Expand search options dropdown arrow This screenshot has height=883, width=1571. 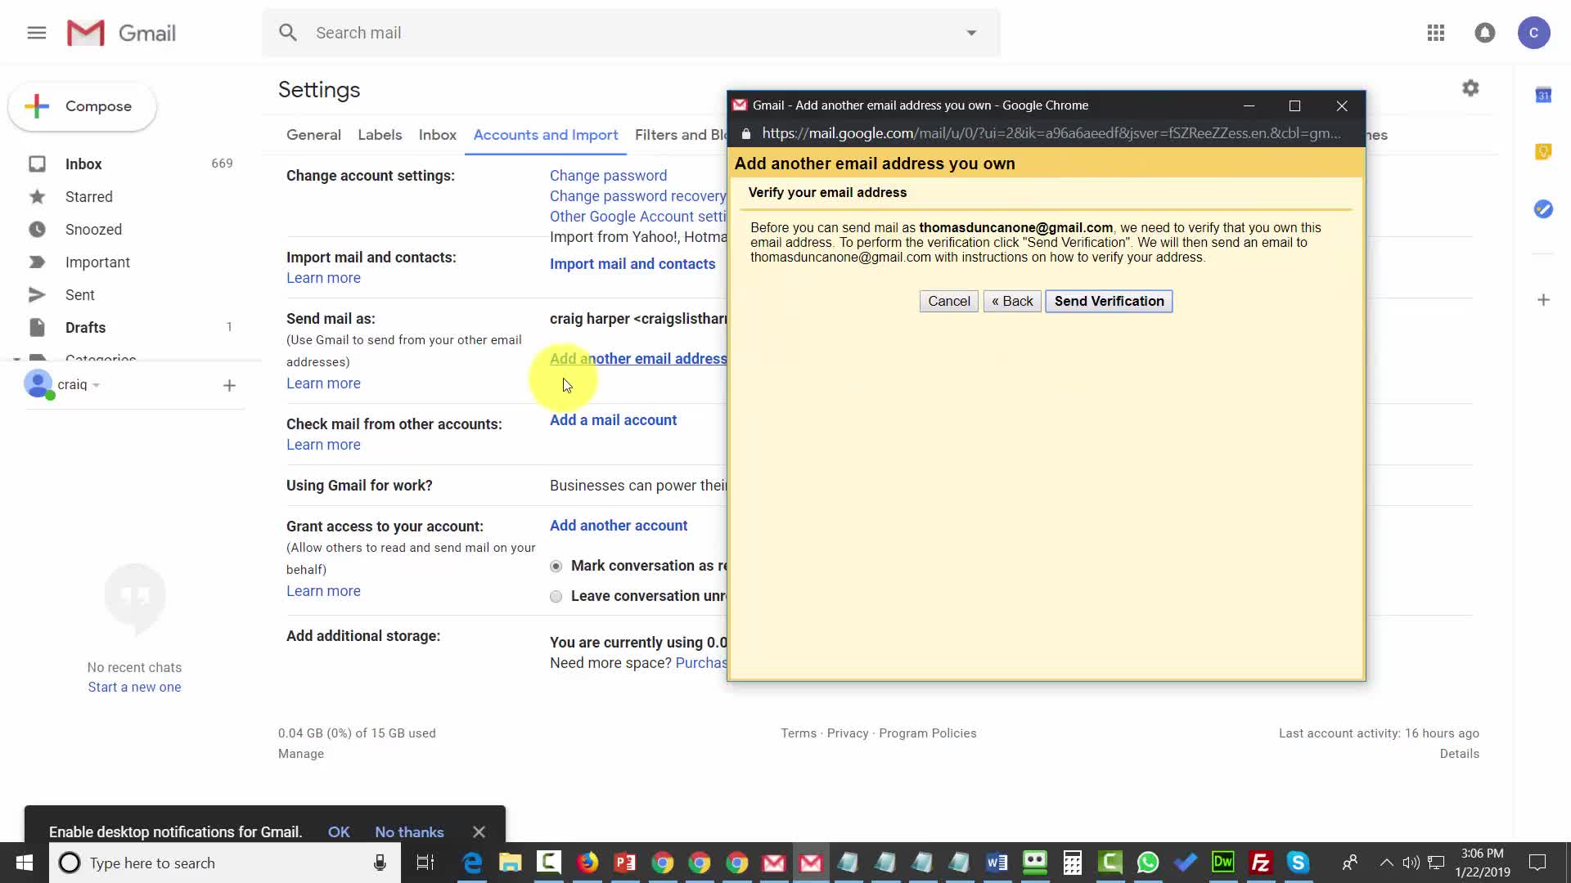[x=971, y=33]
